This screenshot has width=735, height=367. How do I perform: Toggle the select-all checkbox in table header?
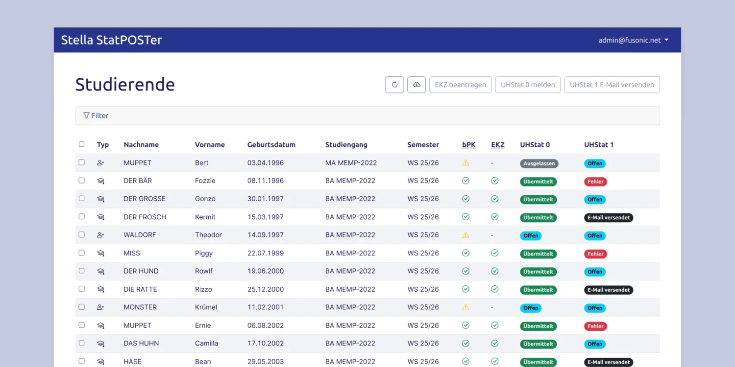coord(81,144)
